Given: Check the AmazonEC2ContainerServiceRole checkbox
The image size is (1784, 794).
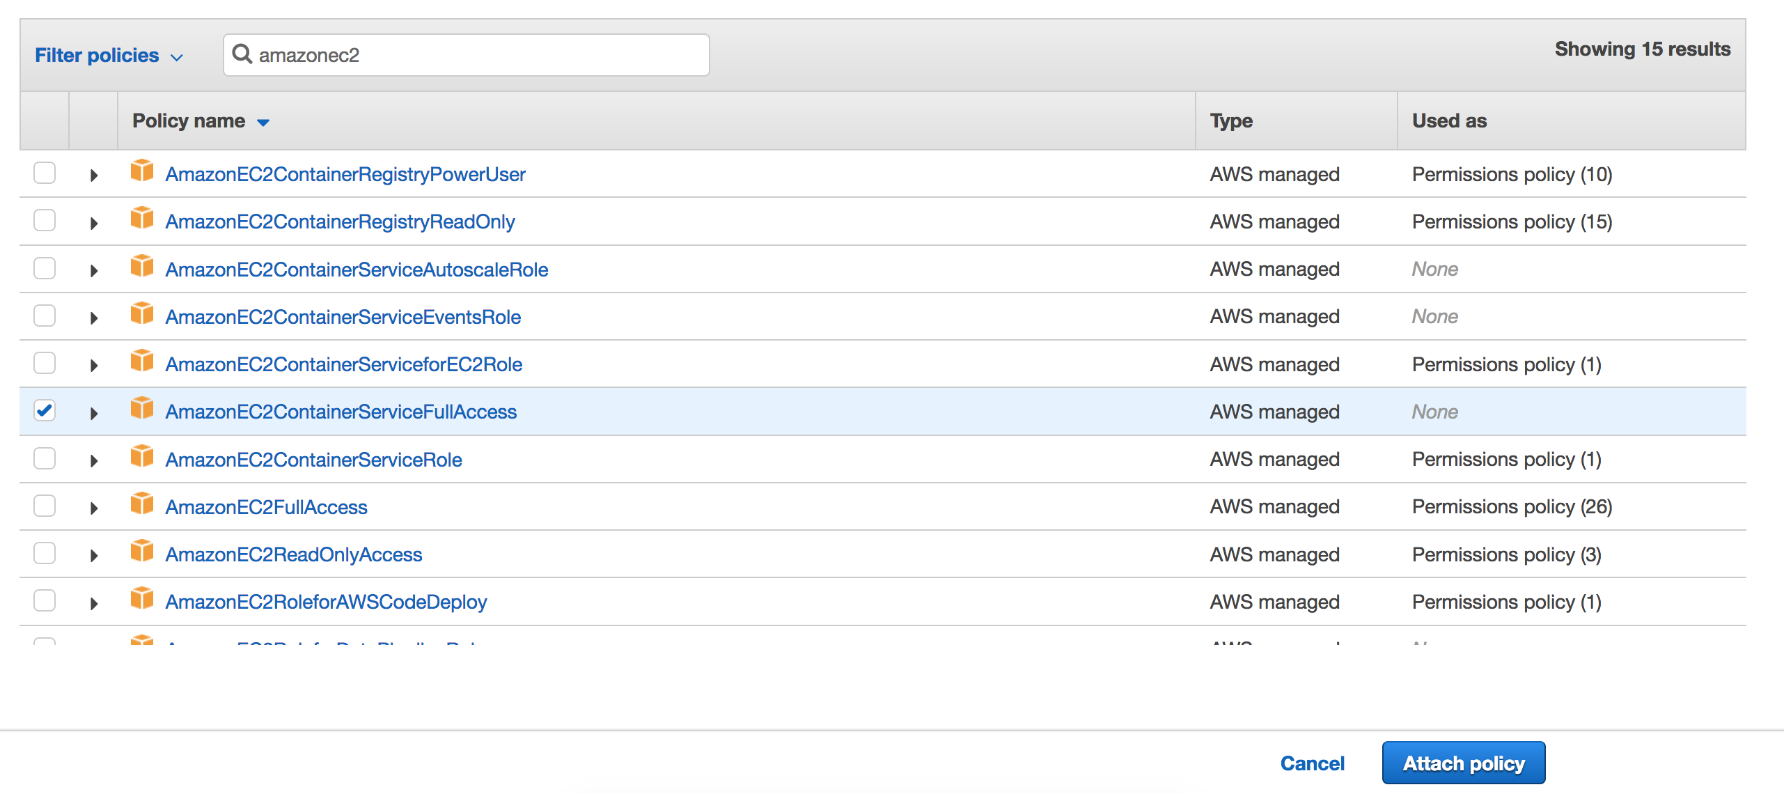Looking at the screenshot, I should click(45, 458).
